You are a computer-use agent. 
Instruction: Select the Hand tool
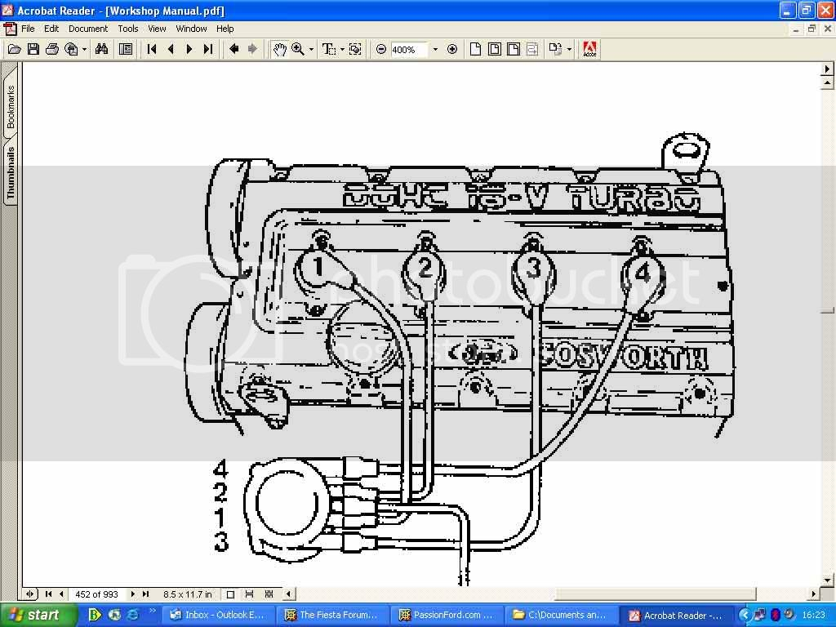coord(279,49)
